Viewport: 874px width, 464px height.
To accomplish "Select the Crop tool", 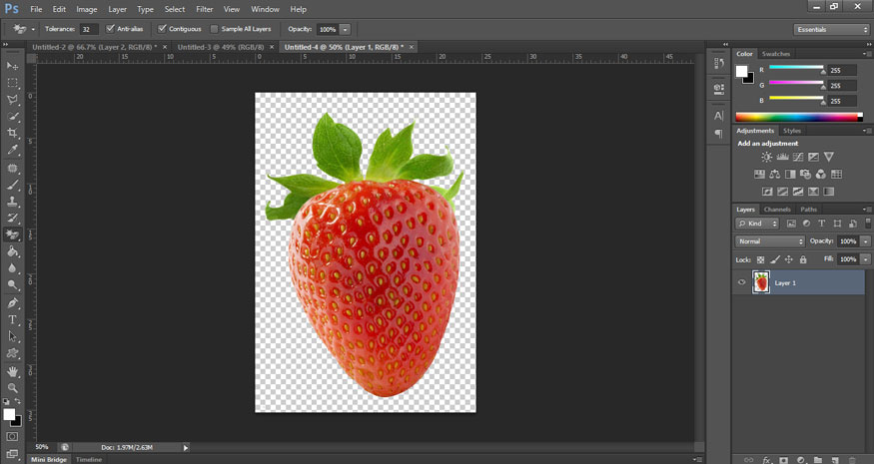I will 13,133.
